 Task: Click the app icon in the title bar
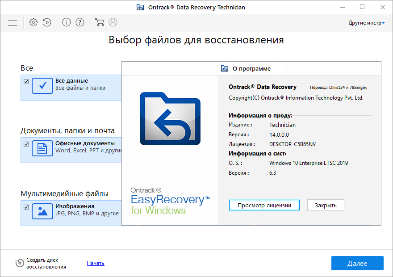(140, 7)
